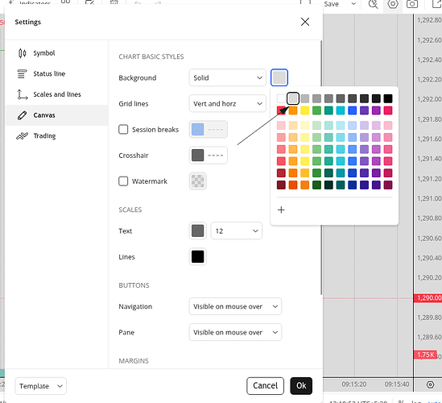Open the Scales Lines black color swatch
This screenshot has width=442, height=403.
pos(197,257)
